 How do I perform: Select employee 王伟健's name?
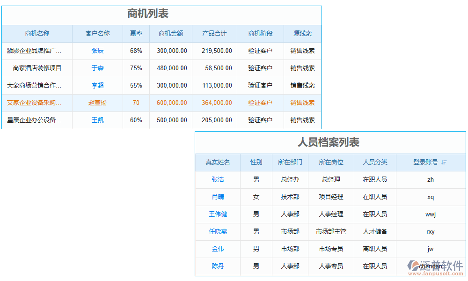point(218,214)
